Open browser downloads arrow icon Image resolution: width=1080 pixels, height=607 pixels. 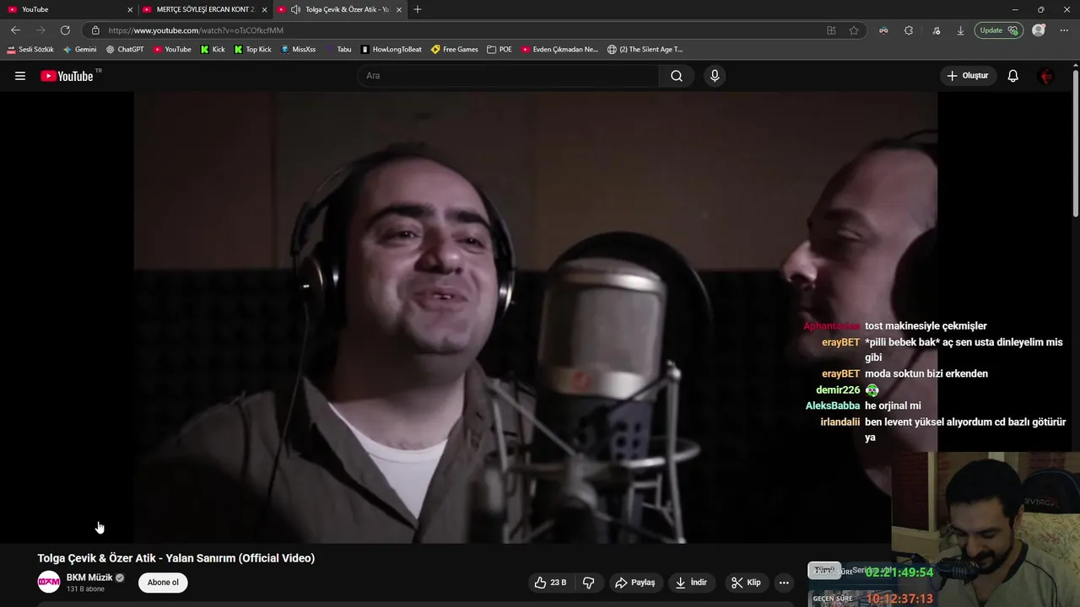(960, 30)
